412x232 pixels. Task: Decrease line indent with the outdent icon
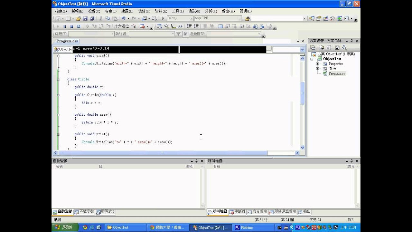[x=189, y=26]
